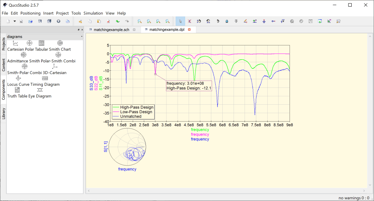
Task: Toggle the Wire drawing tool
Action: [245, 21]
